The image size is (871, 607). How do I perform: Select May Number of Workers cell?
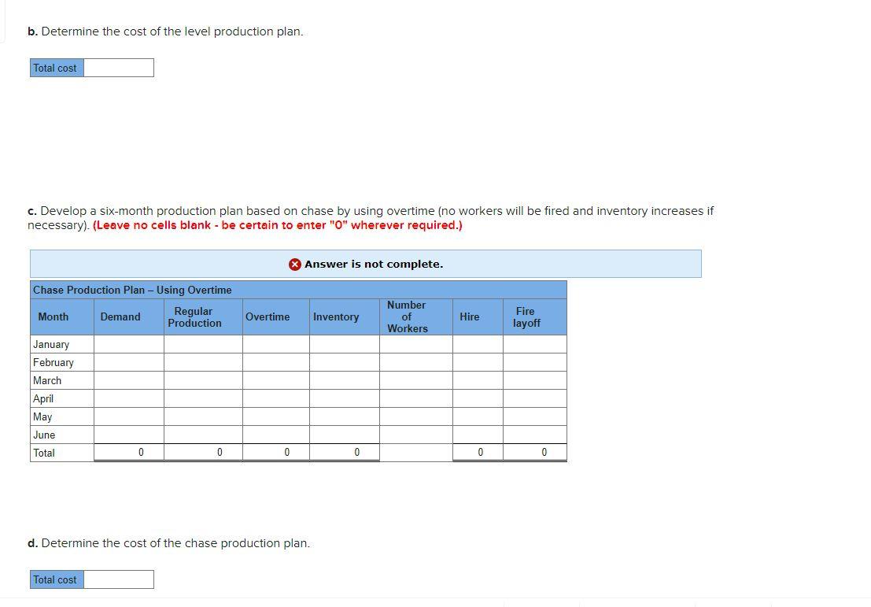coord(416,416)
